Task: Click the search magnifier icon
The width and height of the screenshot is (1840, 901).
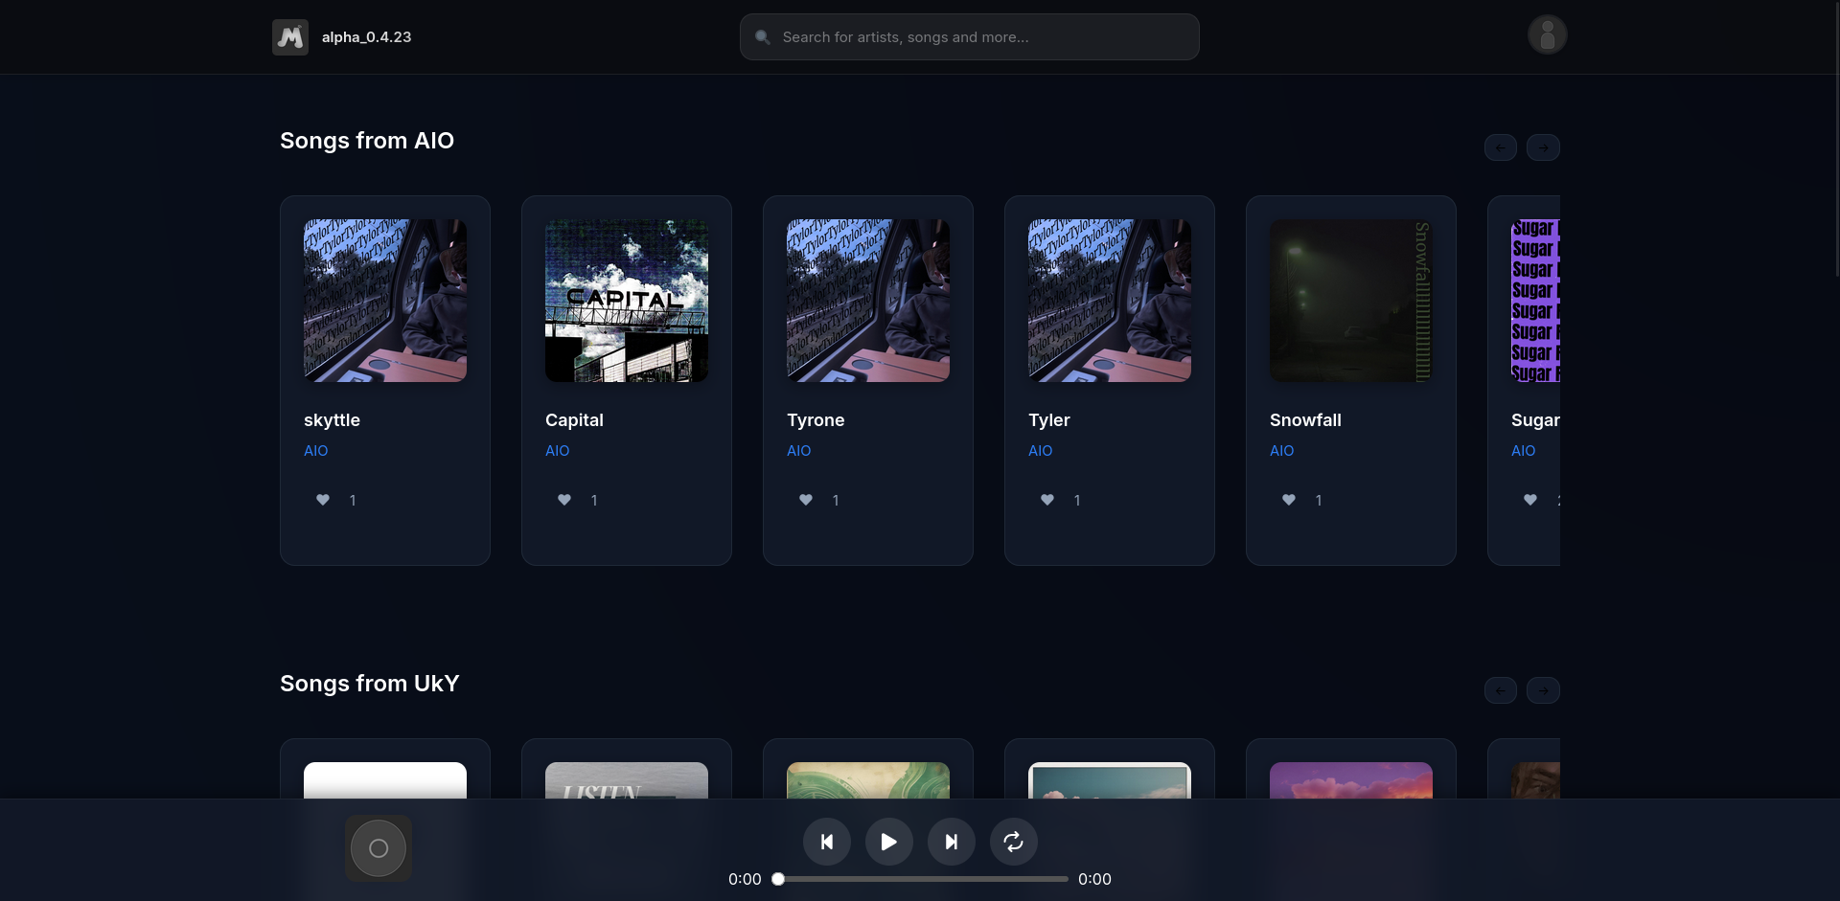Action: [763, 37]
